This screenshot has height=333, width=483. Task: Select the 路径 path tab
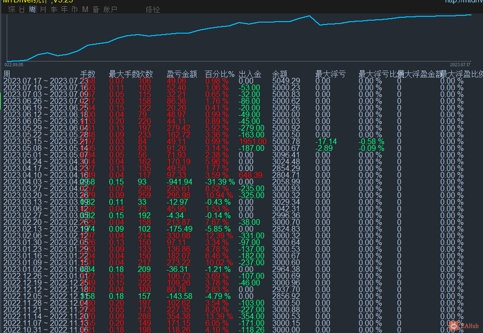coord(153,9)
